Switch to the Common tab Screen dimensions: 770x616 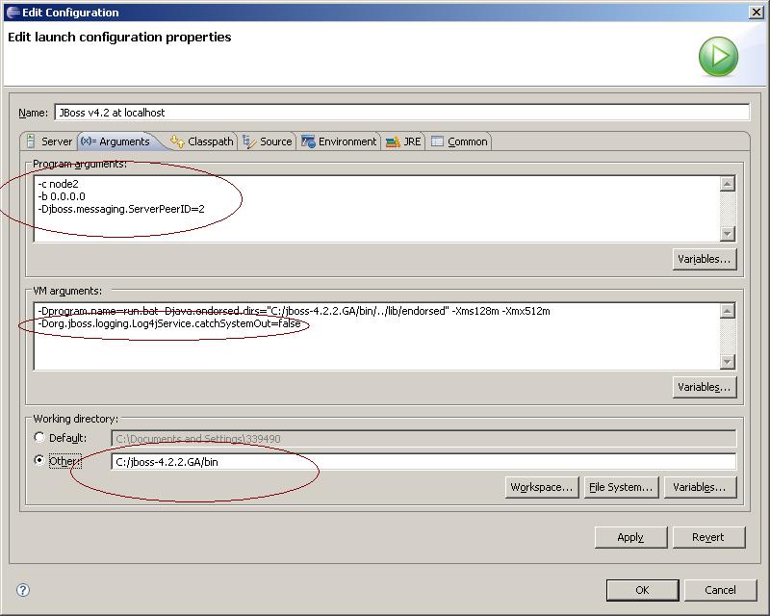[x=459, y=141]
